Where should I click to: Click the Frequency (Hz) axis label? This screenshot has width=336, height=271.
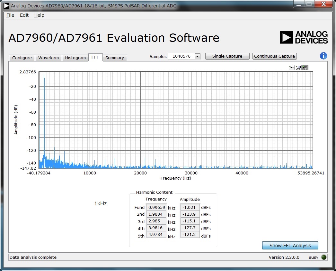tap(176, 178)
